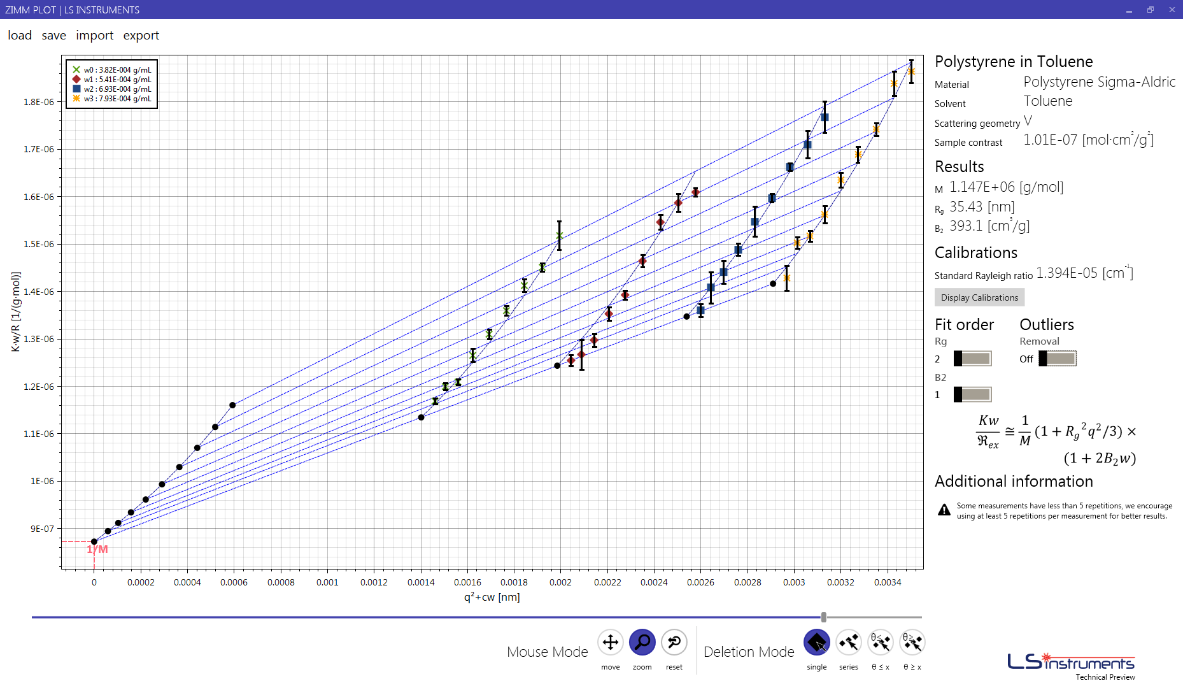1183x688 pixels.
Task: Toggle the B2 fit order switch
Action: (972, 394)
